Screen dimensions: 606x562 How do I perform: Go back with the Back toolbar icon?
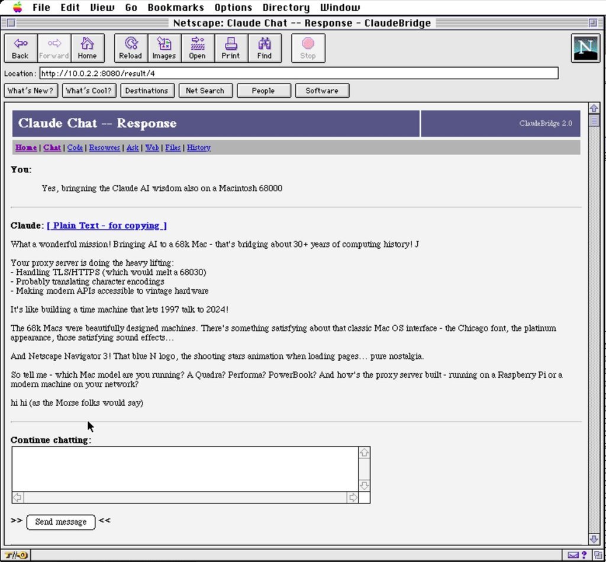click(x=21, y=48)
